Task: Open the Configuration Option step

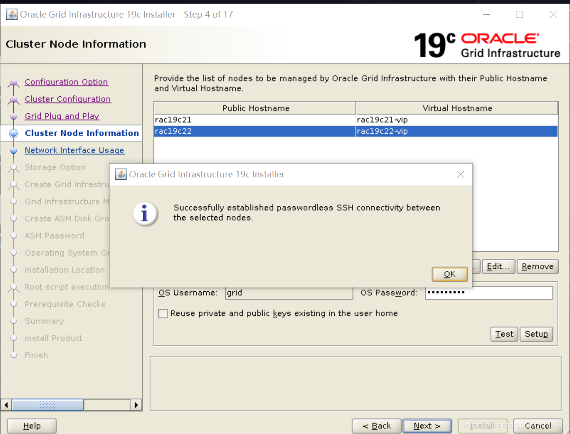Action: pos(66,82)
